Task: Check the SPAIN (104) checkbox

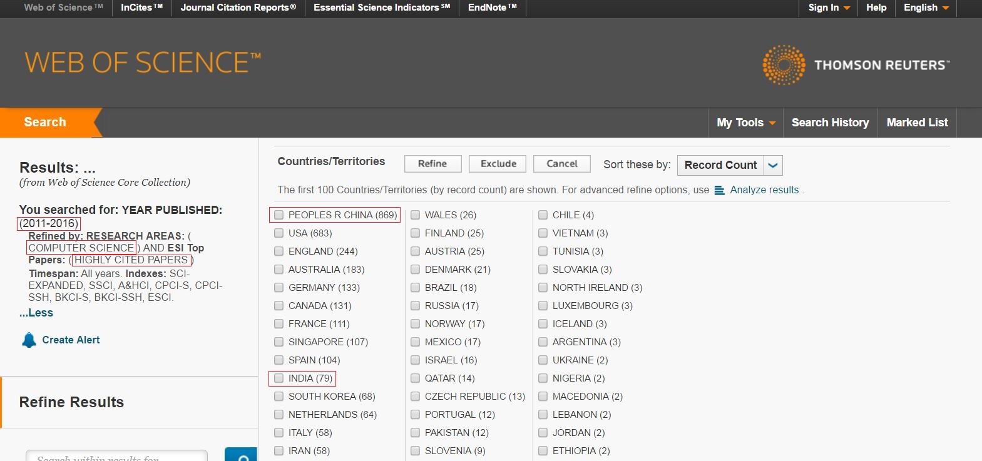Action: coord(279,360)
